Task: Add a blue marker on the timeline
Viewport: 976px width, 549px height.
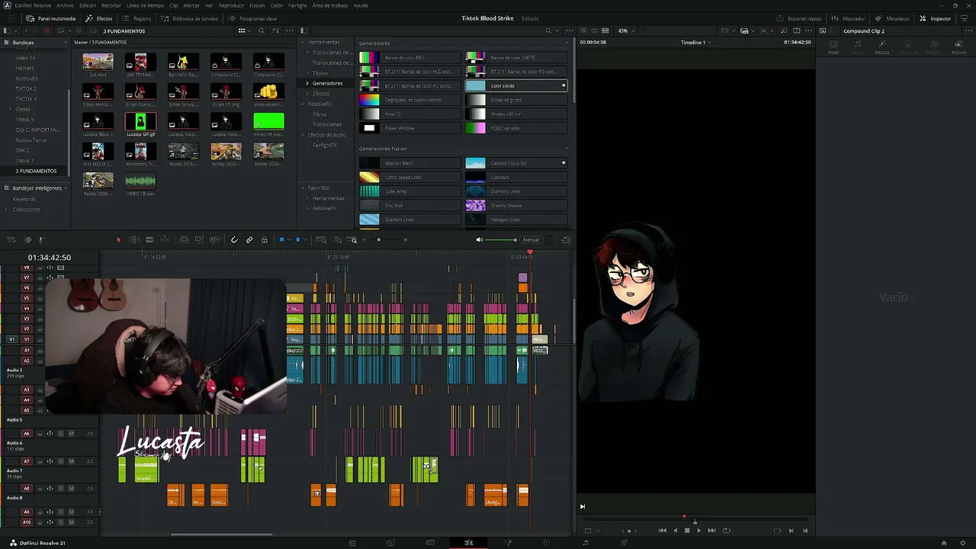Action: point(298,240)
